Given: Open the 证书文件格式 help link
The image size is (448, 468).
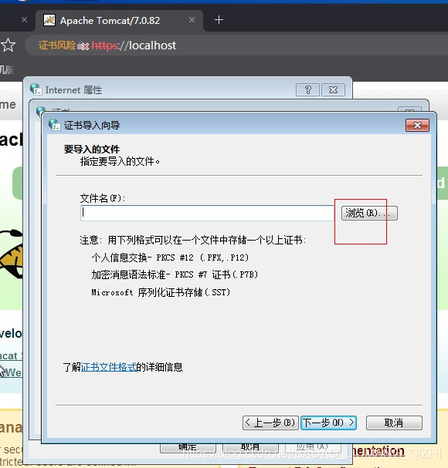Looking at the screenshot, I should click(108, 367).
